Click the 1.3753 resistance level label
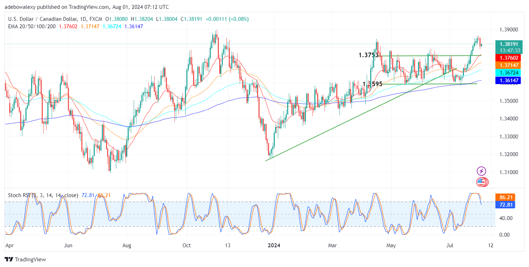The image size is (529, 267). point(368,55)
